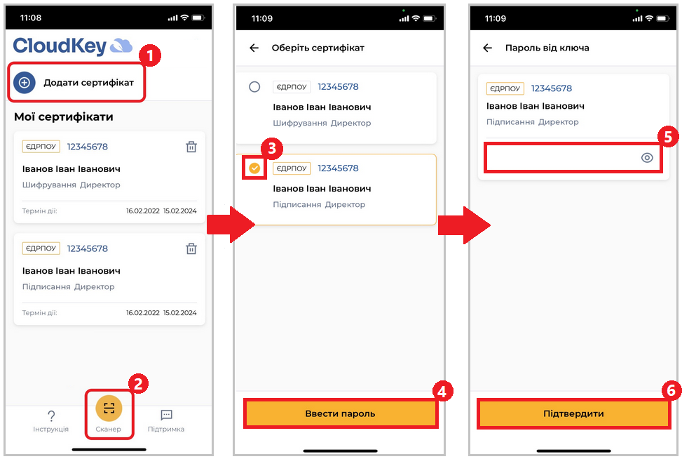Viewport: 682px width, 459px height.
Task: Focus the key password input field
Action: tap(573, 158)
